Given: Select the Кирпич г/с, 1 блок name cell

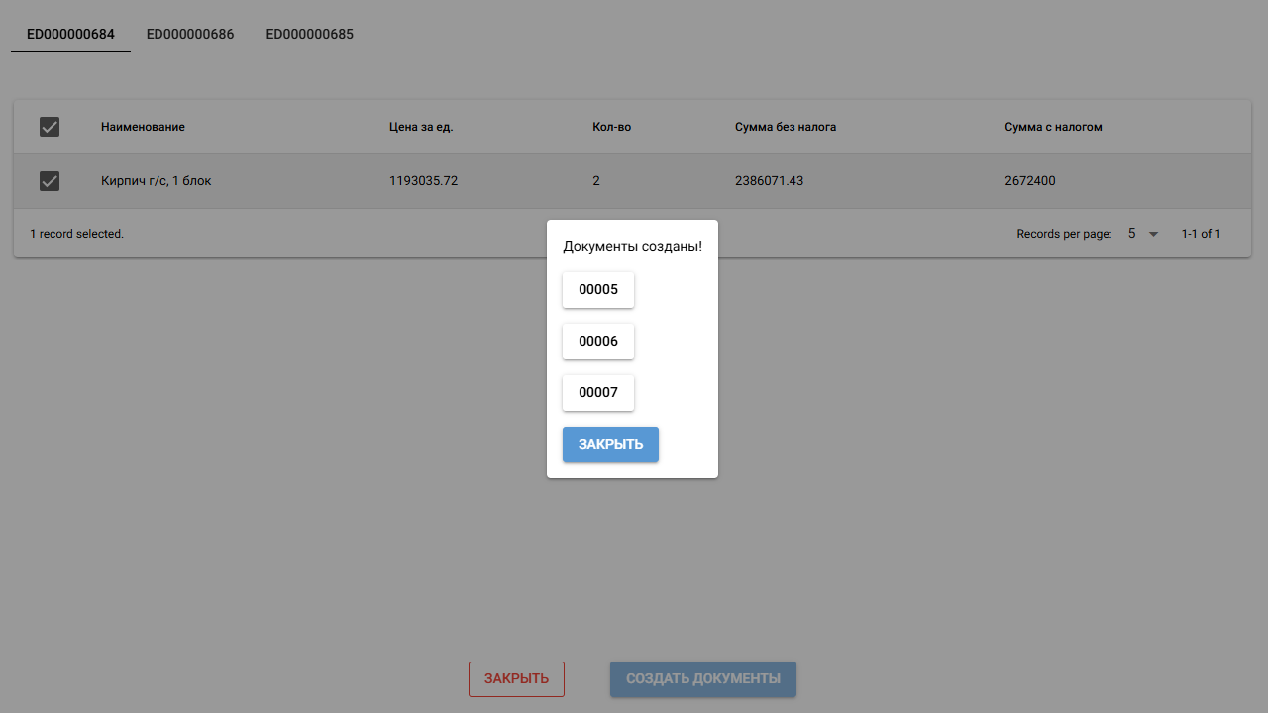Looking at the screenshot, I should click(x=156, y=181).
